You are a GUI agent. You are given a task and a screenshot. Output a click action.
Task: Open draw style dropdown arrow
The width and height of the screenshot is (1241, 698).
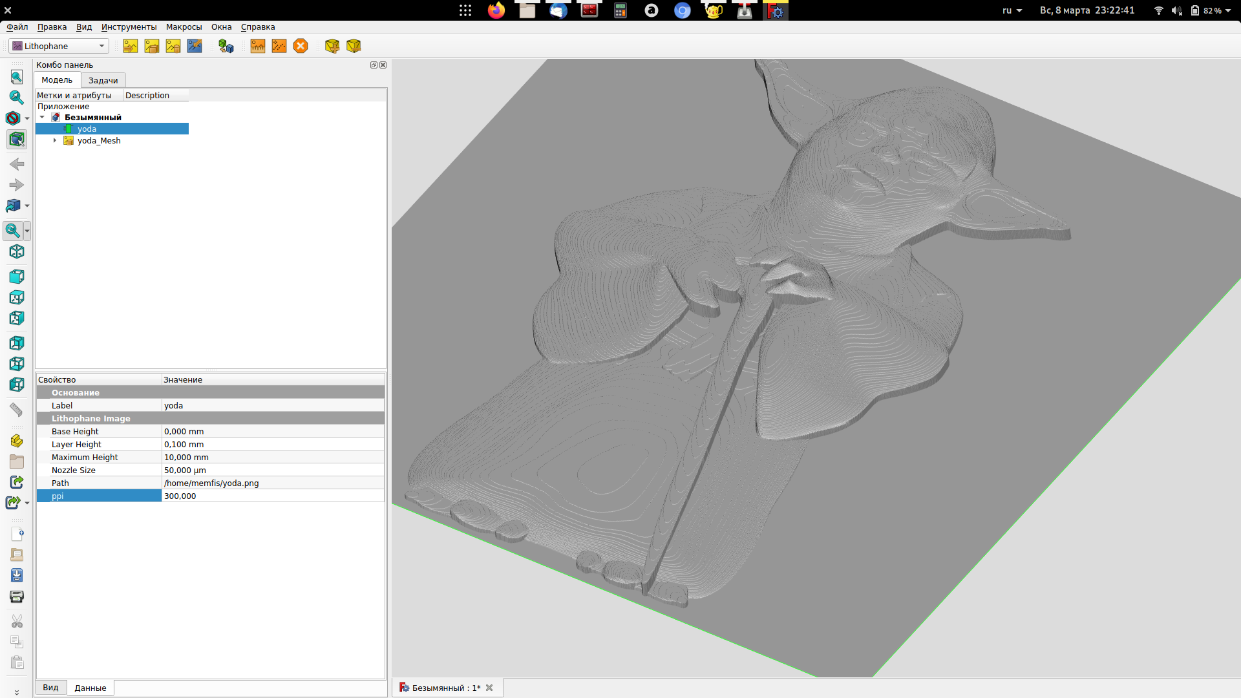point(27,118)
